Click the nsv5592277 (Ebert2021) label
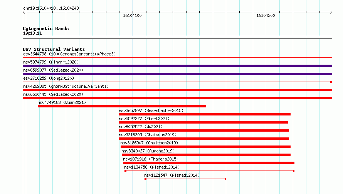This screenshot has height=194, width=343. click(x=144, y=119)
